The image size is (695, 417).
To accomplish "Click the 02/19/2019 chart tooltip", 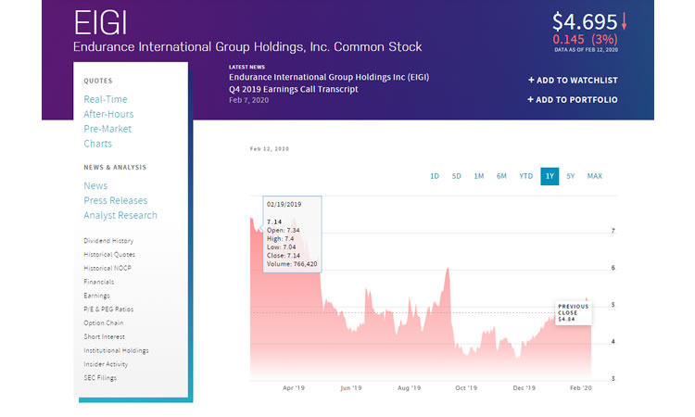I will [x=292, y=234].
